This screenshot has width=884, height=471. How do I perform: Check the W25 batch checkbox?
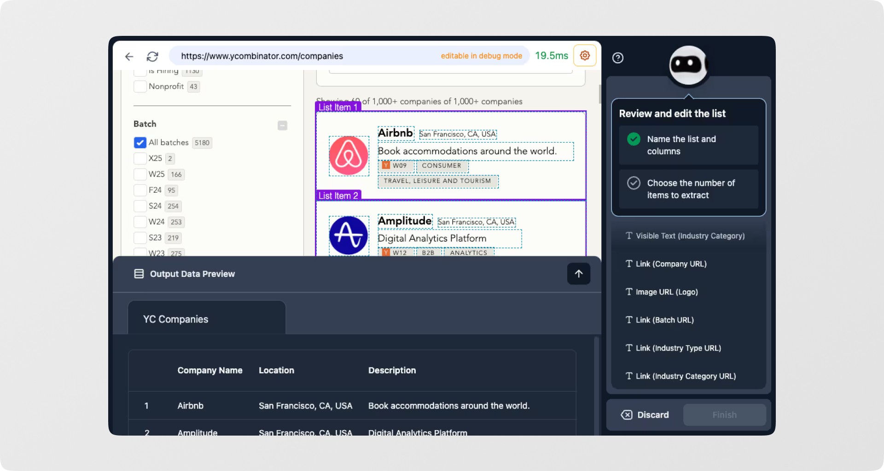140,174
